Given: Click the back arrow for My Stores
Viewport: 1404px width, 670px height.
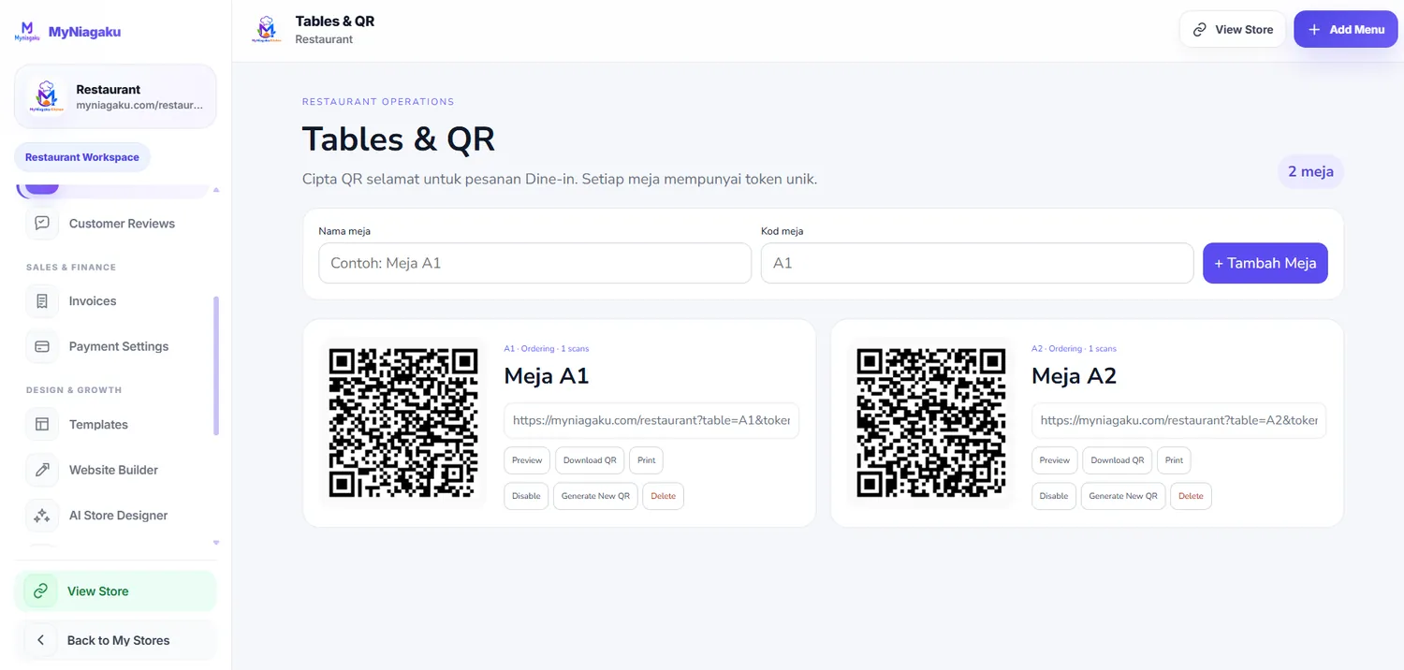Looking at the screenshot, I should coord(40,641).
